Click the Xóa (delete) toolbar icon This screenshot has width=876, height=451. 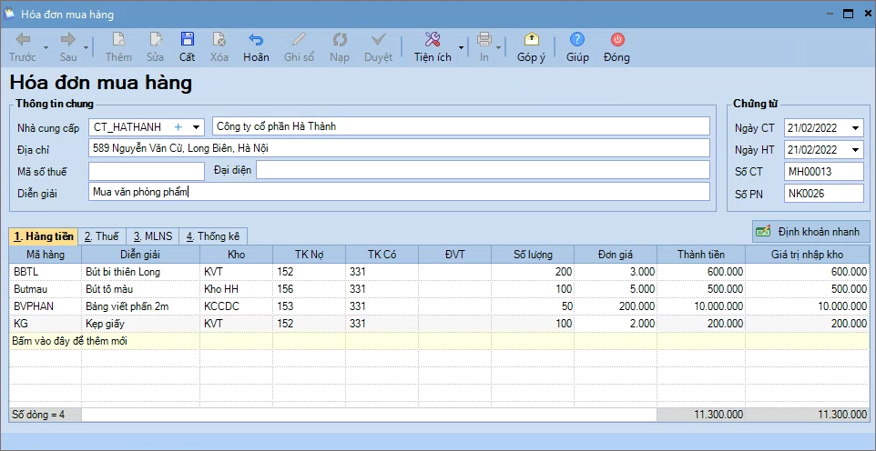[219, 39]
